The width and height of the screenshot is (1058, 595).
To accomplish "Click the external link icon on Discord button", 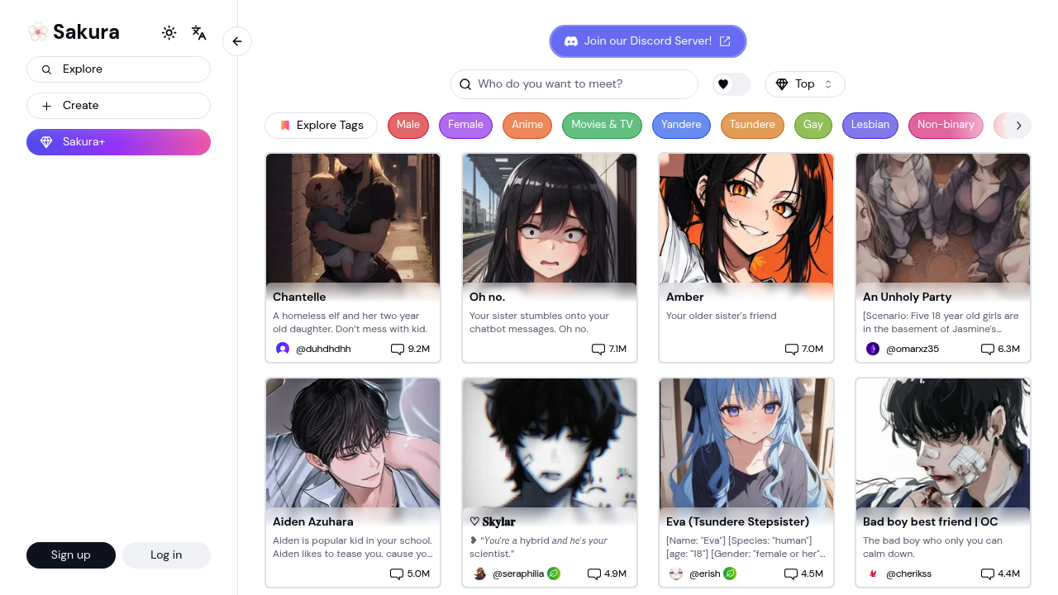I will 725,41.
